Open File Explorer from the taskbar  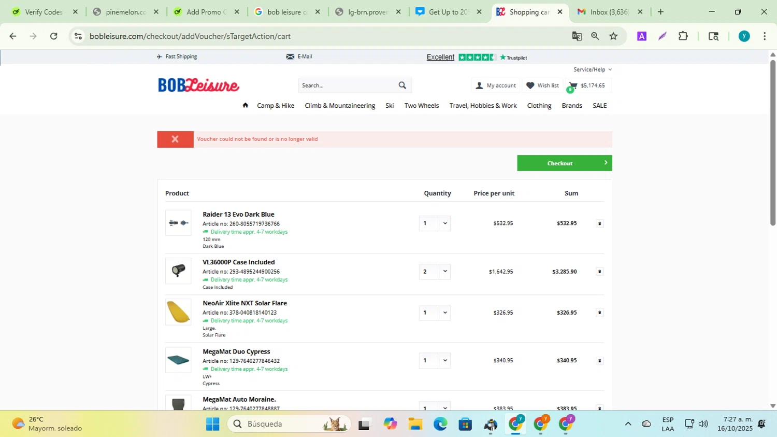415,424
